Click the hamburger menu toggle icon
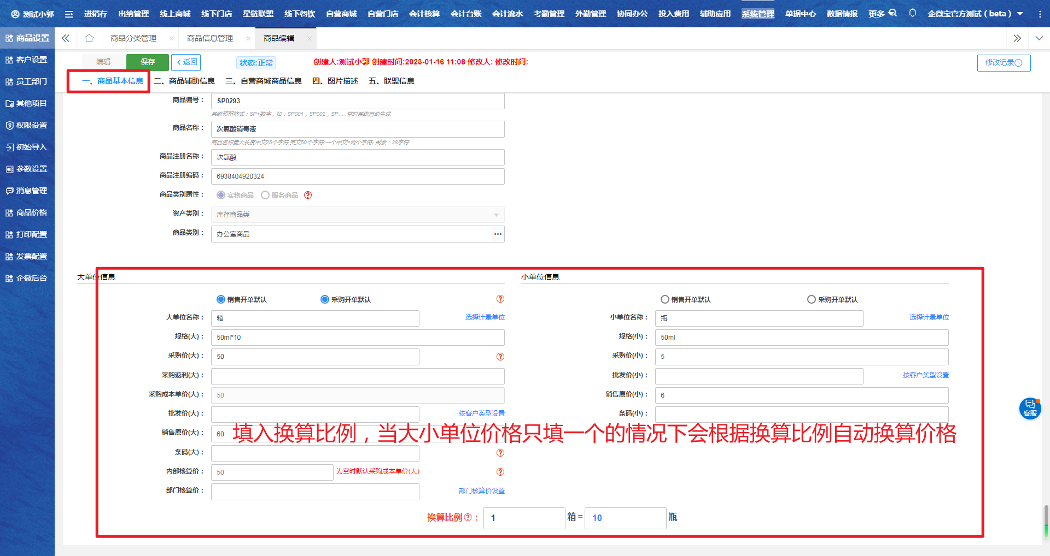The width and height of the screenshot is (1050, 556). pos(69,14)
